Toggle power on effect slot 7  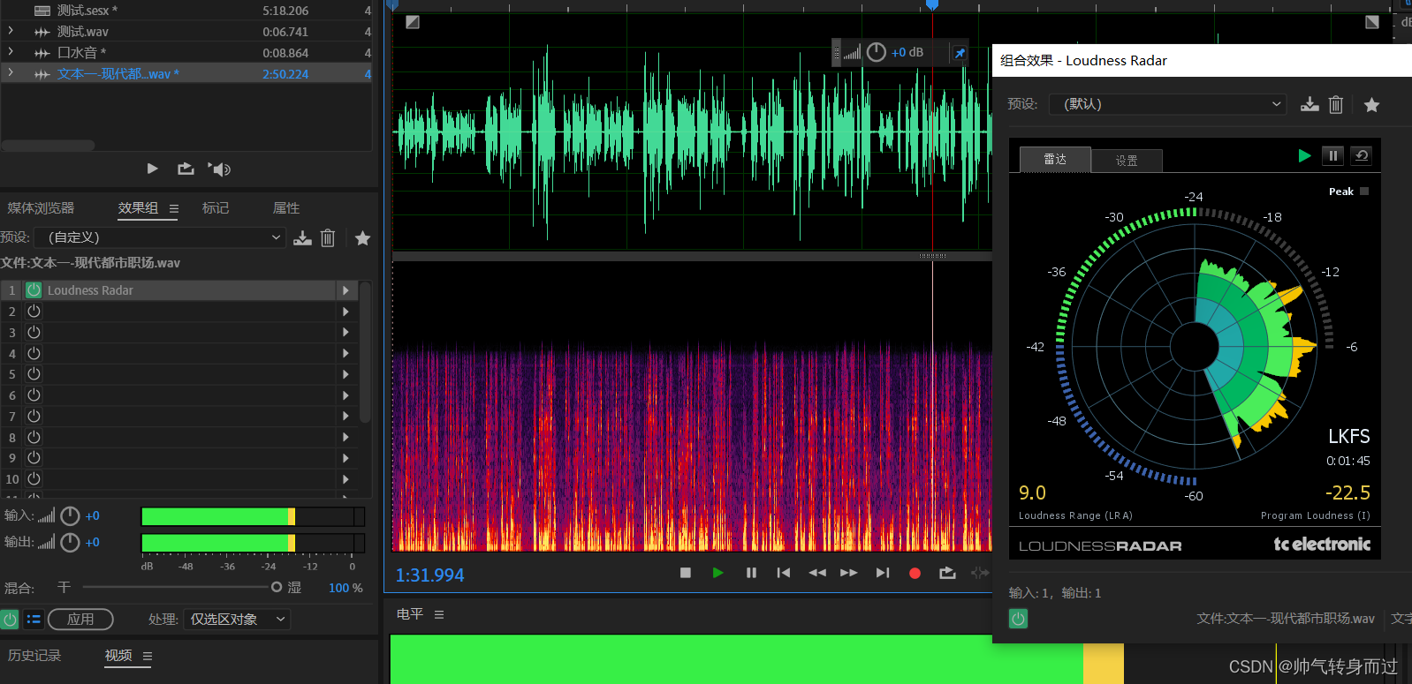(x=34, y=416)
